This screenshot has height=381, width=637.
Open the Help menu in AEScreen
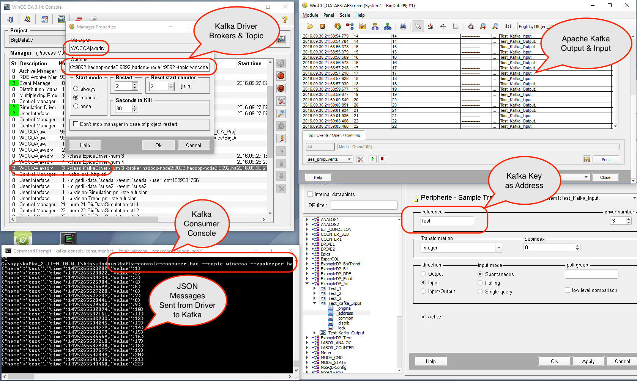tap(360, 15)
